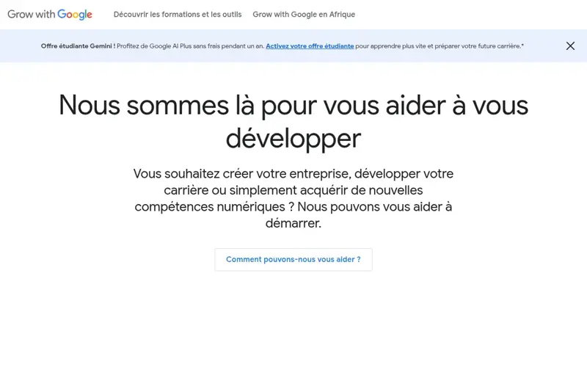
Task: Click the bold Offre étudiante Gemini ! text
Action: tap(78, 46)
